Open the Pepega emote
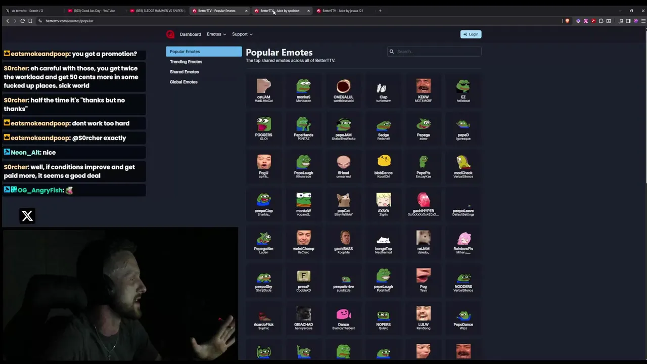Image resolution: width=647 pixels, height=364 pixels. pos(423,128)
